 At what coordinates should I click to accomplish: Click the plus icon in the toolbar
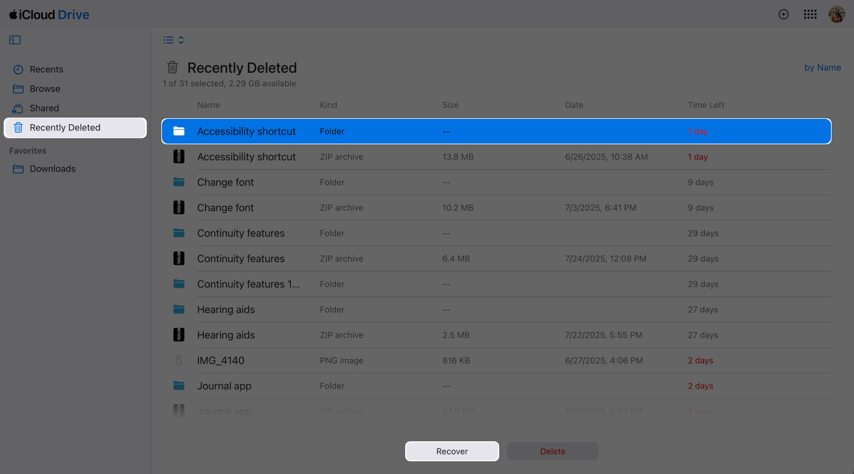[x=783, y=14]
